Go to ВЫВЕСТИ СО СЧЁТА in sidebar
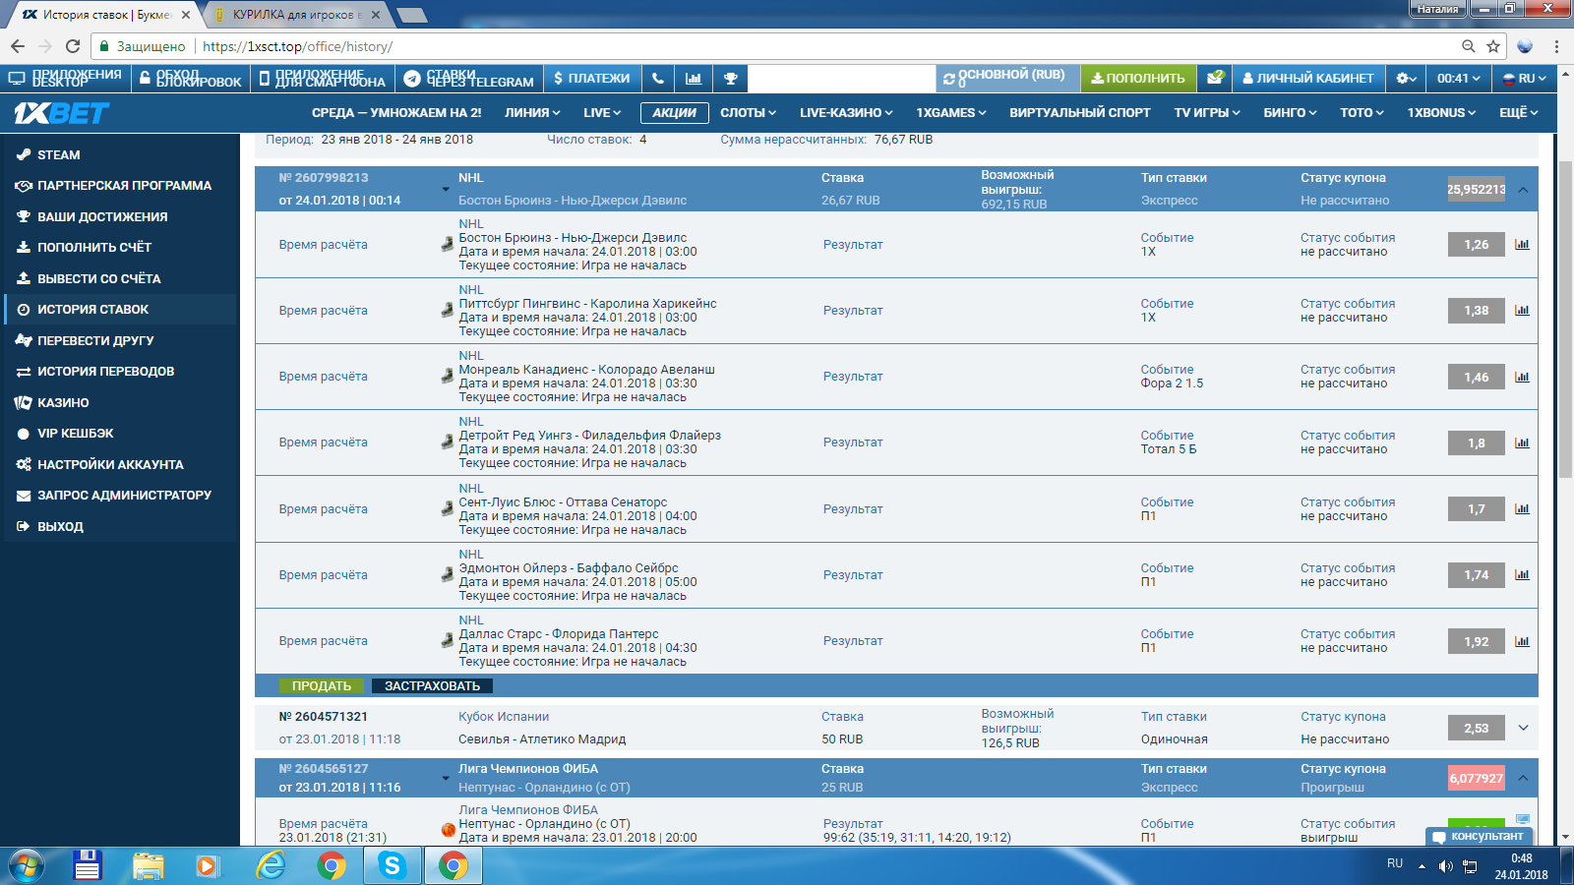The height and width of the screenshot is (885, 1574). (120, 279)
